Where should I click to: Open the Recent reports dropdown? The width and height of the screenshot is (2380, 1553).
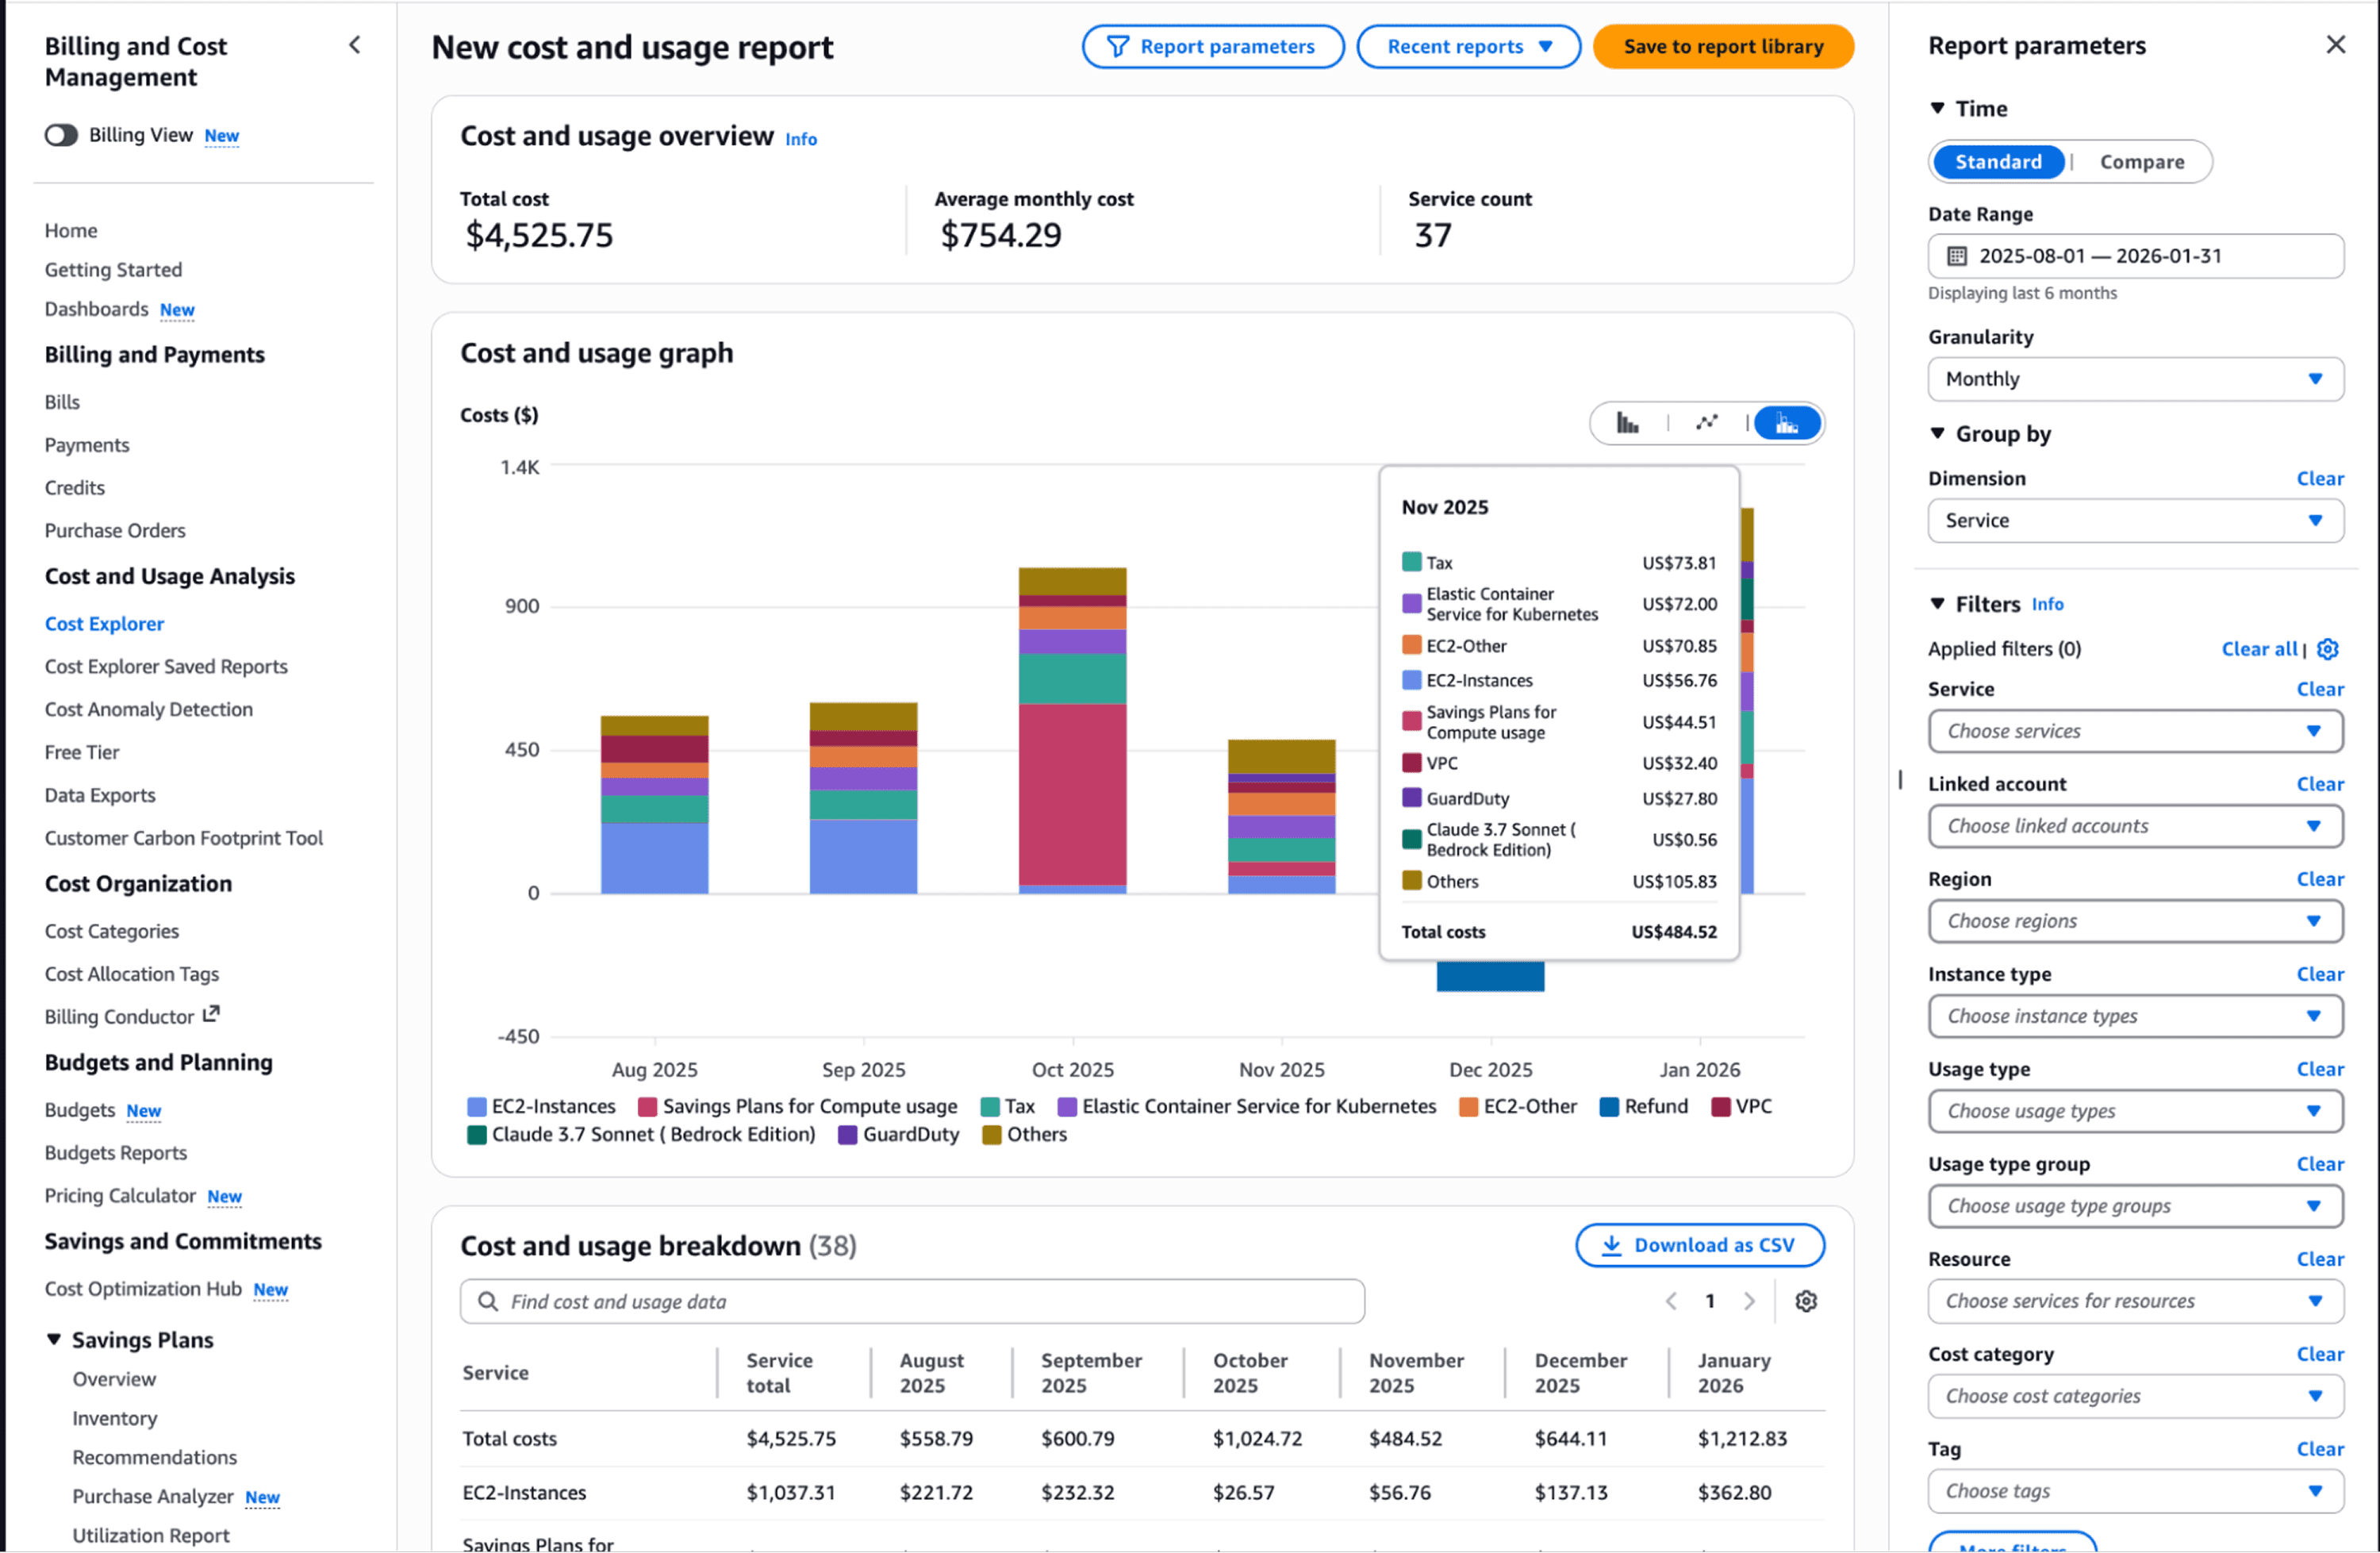pos(1468,47)
